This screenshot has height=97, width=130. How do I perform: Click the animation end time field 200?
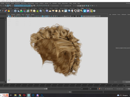pos(93,89)
